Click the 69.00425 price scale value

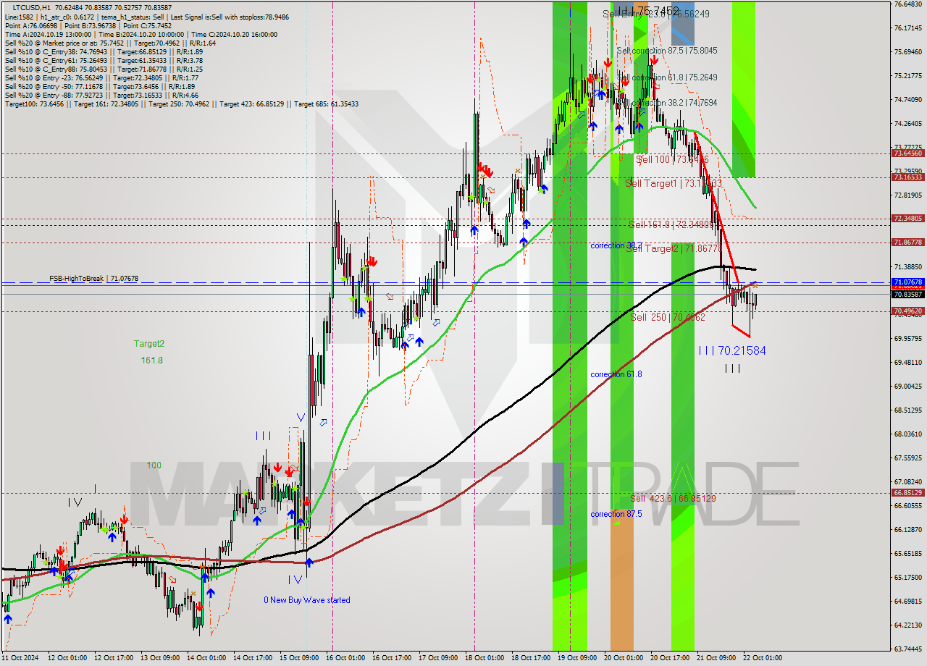coord(907,386)
